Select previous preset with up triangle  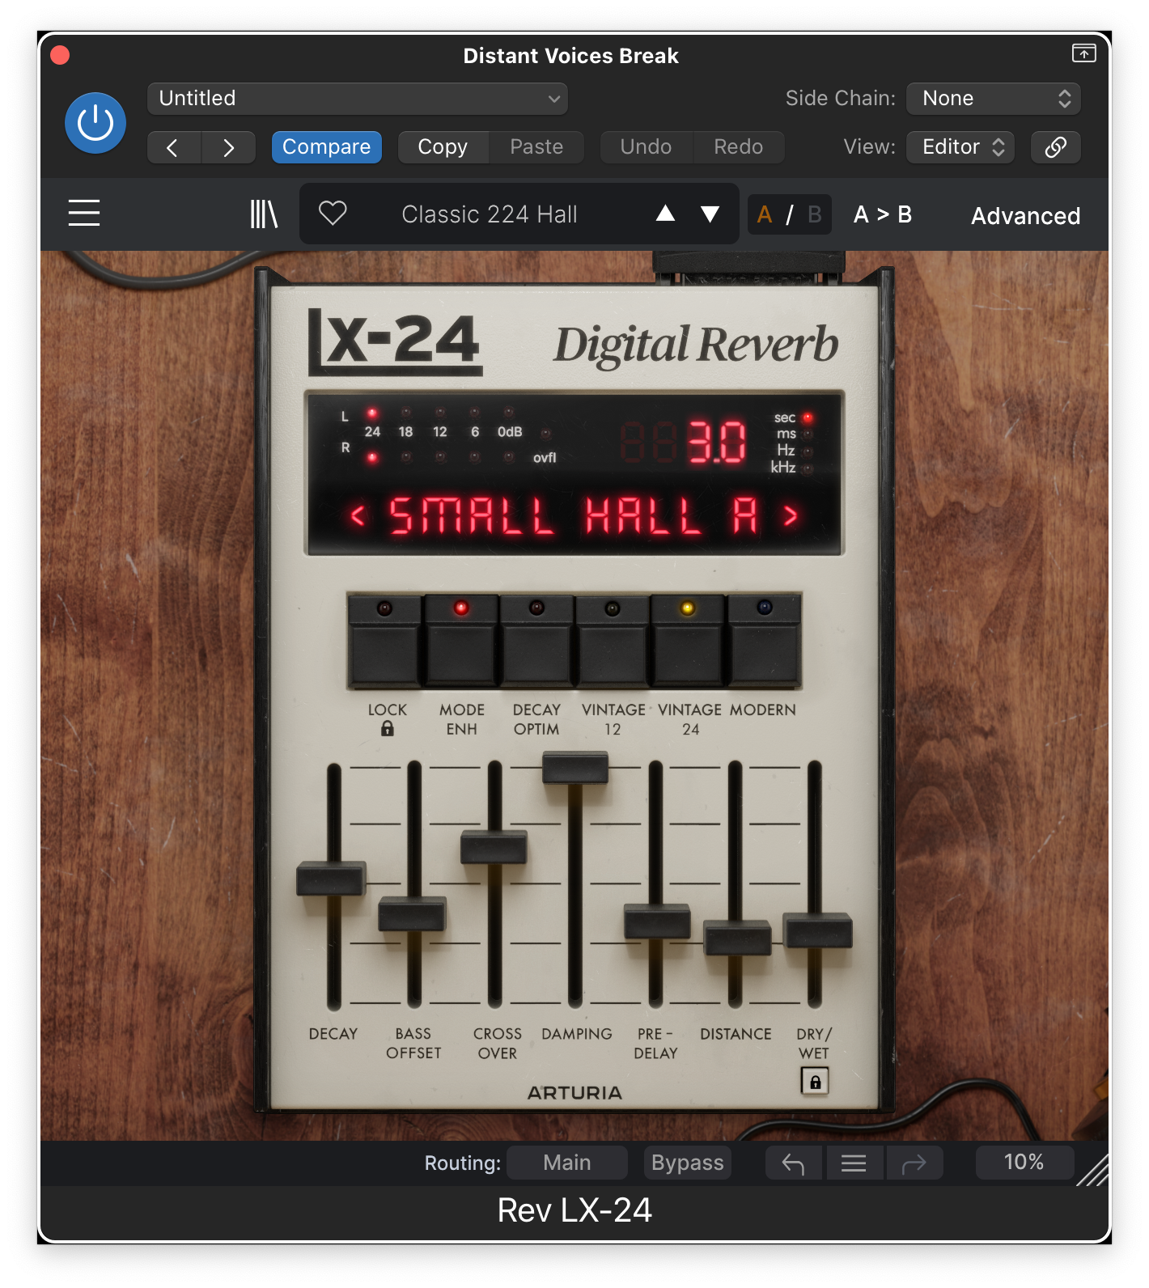coord(665,214)
